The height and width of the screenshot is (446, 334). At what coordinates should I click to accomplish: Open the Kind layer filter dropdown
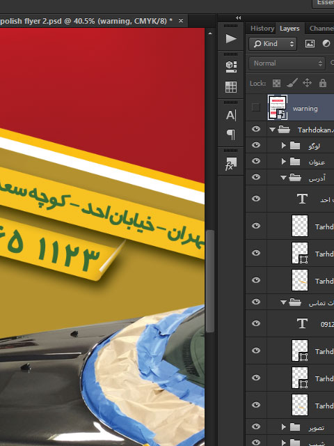click(273, 43)
